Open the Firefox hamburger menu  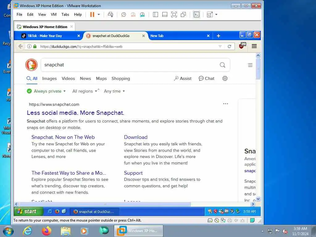click(x=254, y=46)
